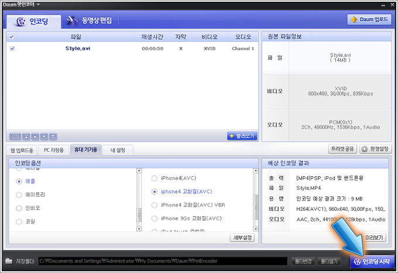Image resolution: width=398 pixels, height=273 pixels.
Task: Click the Style.MP4 output file name
Action: (308, 188)
